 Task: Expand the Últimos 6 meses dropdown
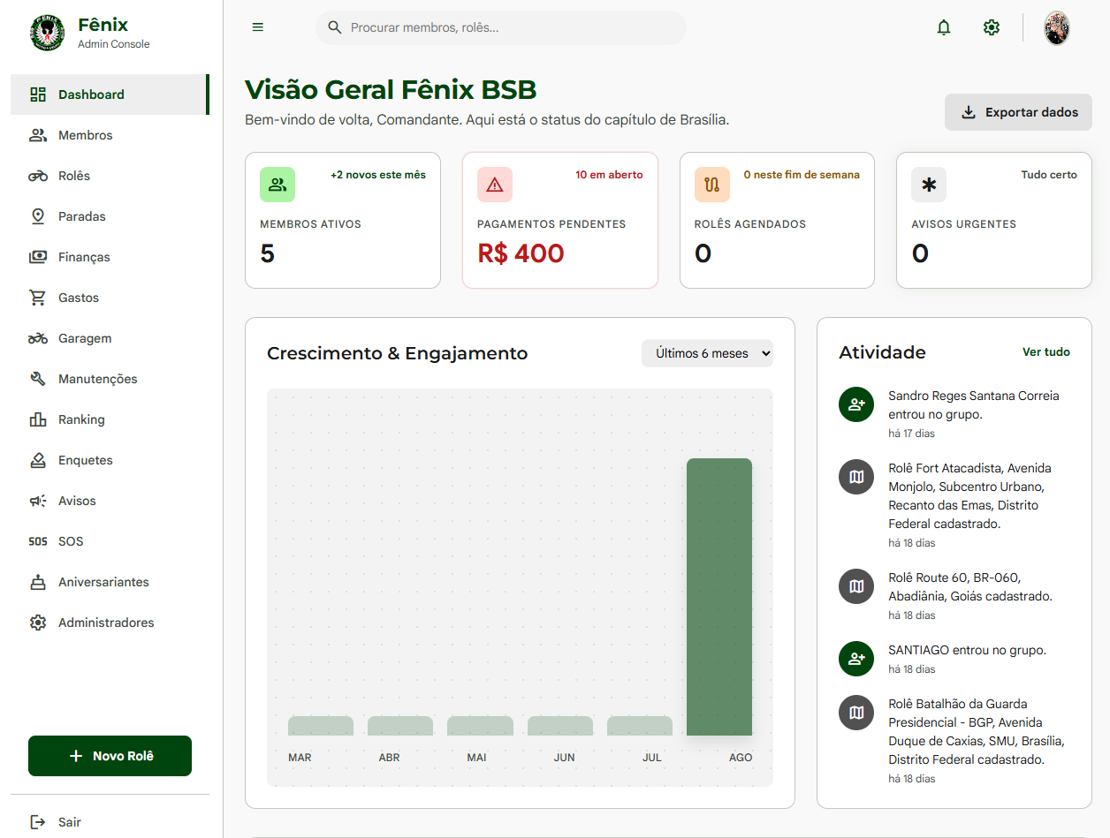[x=707, y=353]
